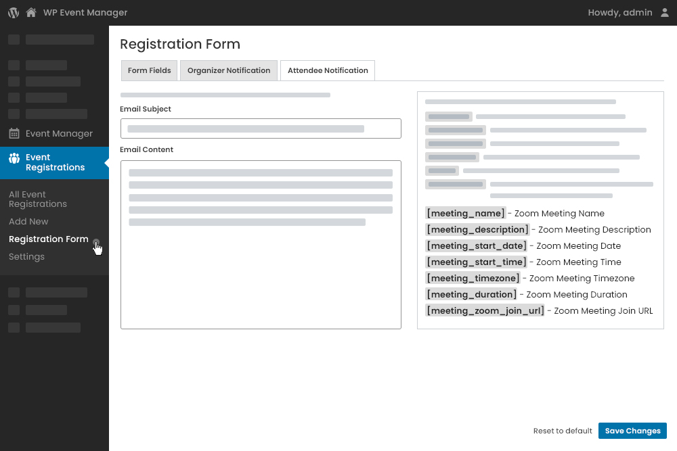677x451 pixels.
Task: Reset the notification form to default
Action: point(563,431)
